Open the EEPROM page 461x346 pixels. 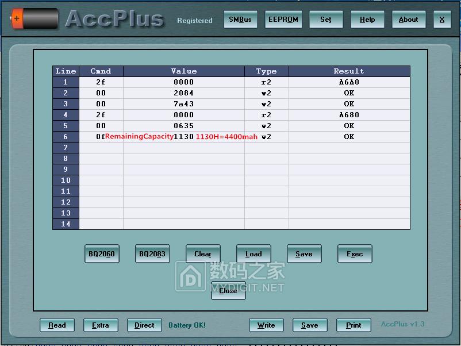(x=283, y=20)
